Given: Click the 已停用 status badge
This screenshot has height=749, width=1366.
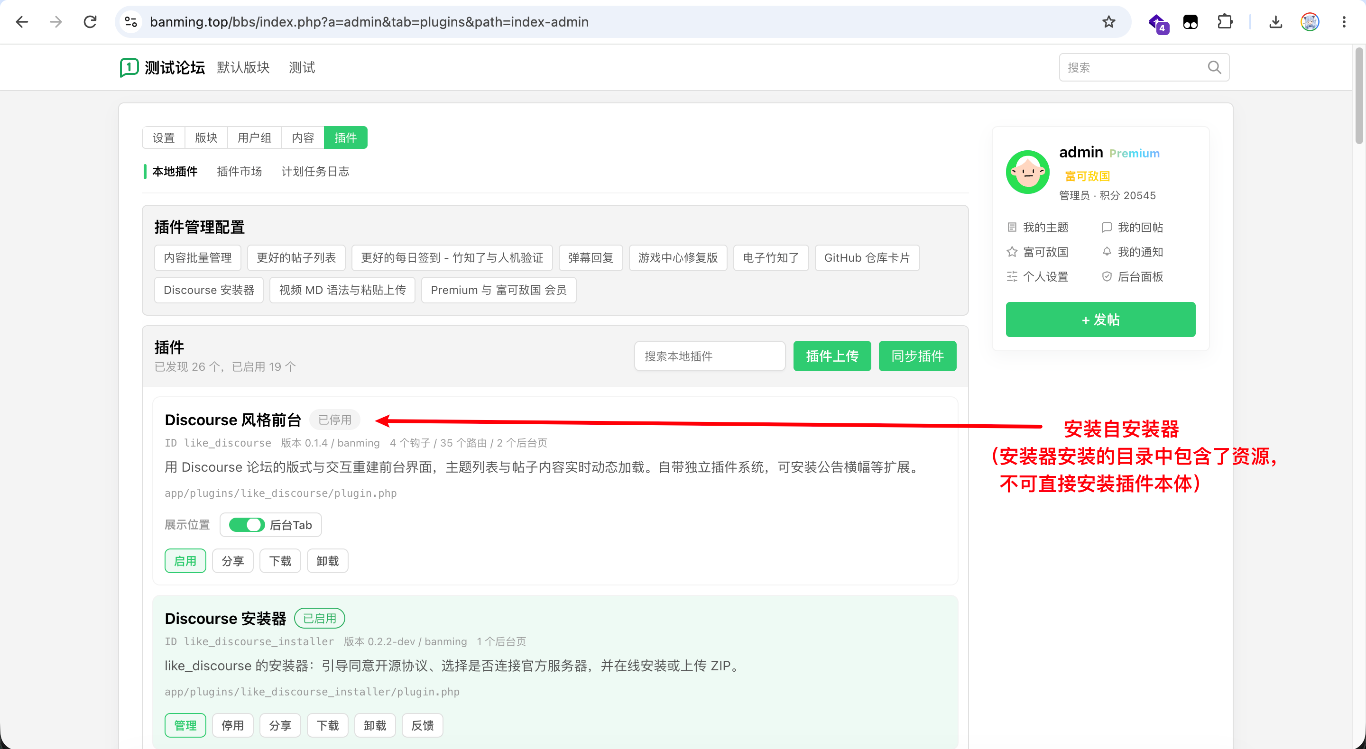Looking at the screenshot, I should click(x=334, y=420).
